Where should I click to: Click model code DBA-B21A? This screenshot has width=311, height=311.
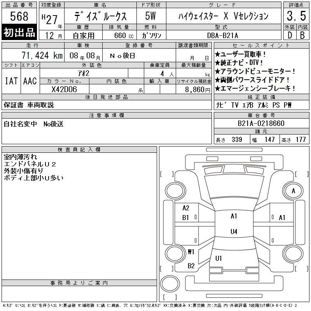tap(222, 36)
